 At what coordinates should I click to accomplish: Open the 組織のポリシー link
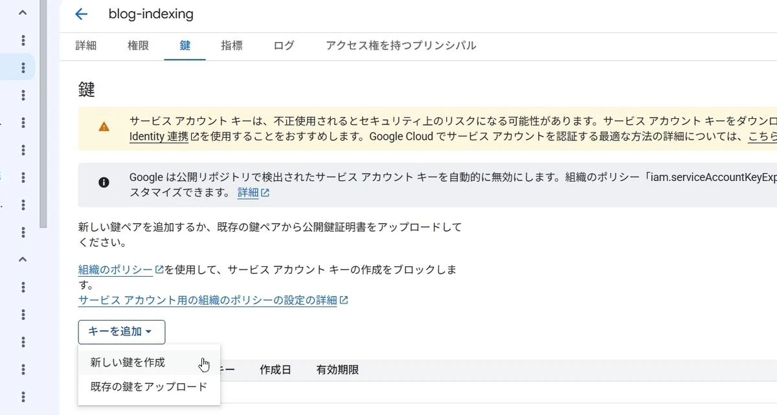coord(121,270)
